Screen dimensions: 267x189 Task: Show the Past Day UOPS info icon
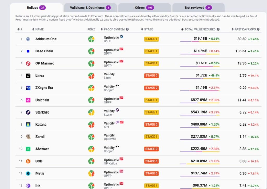[x=258, y=29]
